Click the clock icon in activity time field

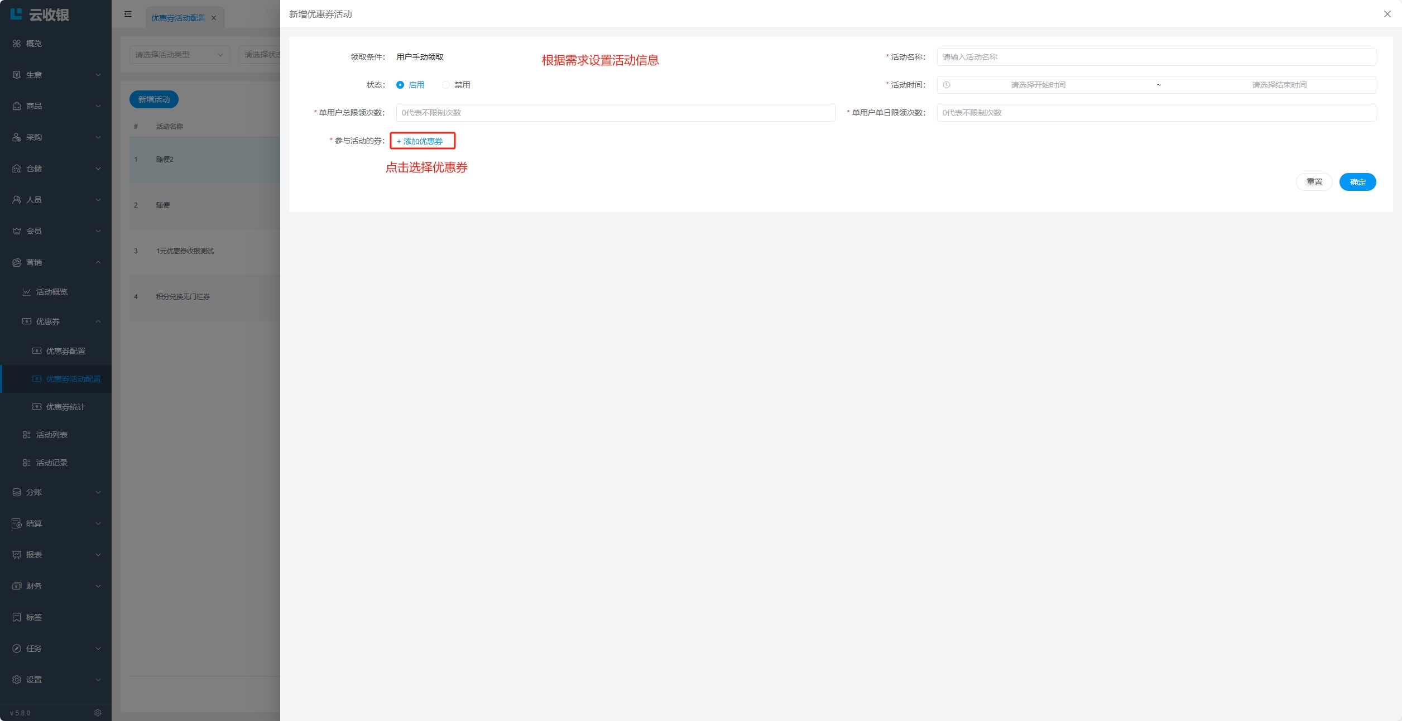(x=947, y=85)
